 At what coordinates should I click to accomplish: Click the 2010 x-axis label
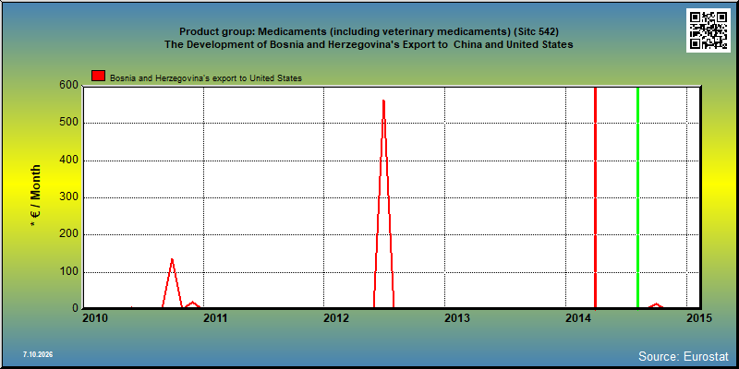pyautogui.click(x=95, y=318)
